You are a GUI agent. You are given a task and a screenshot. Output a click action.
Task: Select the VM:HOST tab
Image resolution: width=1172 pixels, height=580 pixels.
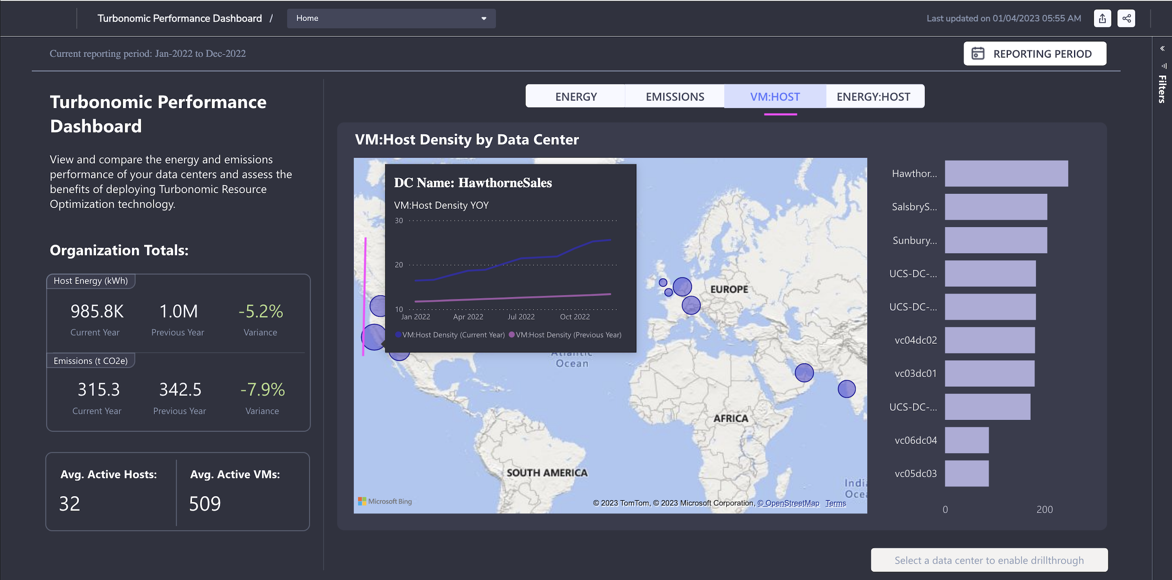point(775,96)
